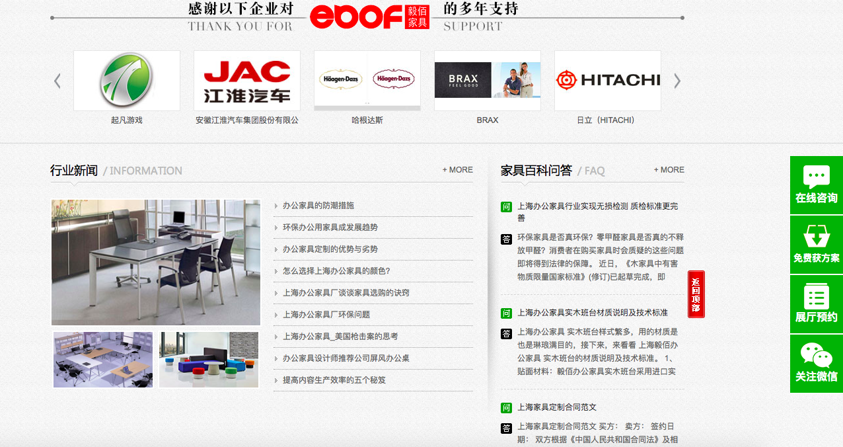Open news 办公家具的防潮措施

pos(318,206)
